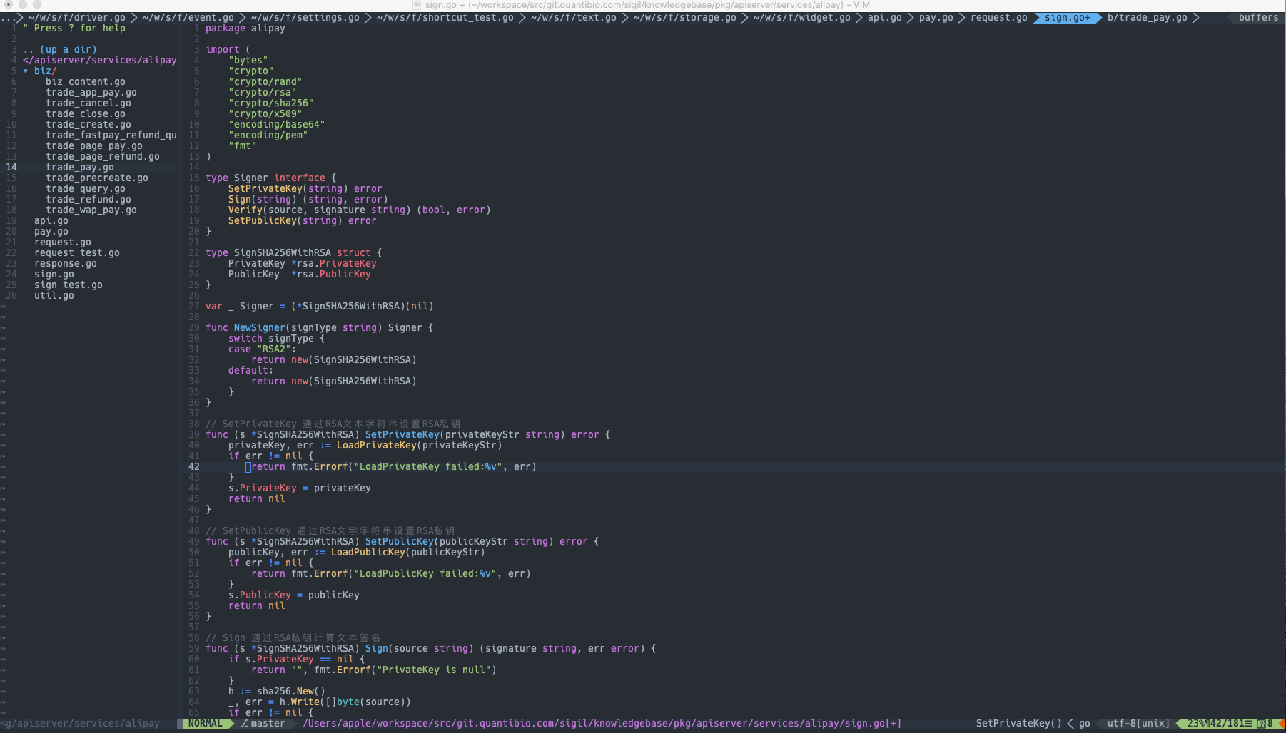Place cursor on 'package alipay' line
The width and height of the screenshot is (1286, 733).
point(245,28)
